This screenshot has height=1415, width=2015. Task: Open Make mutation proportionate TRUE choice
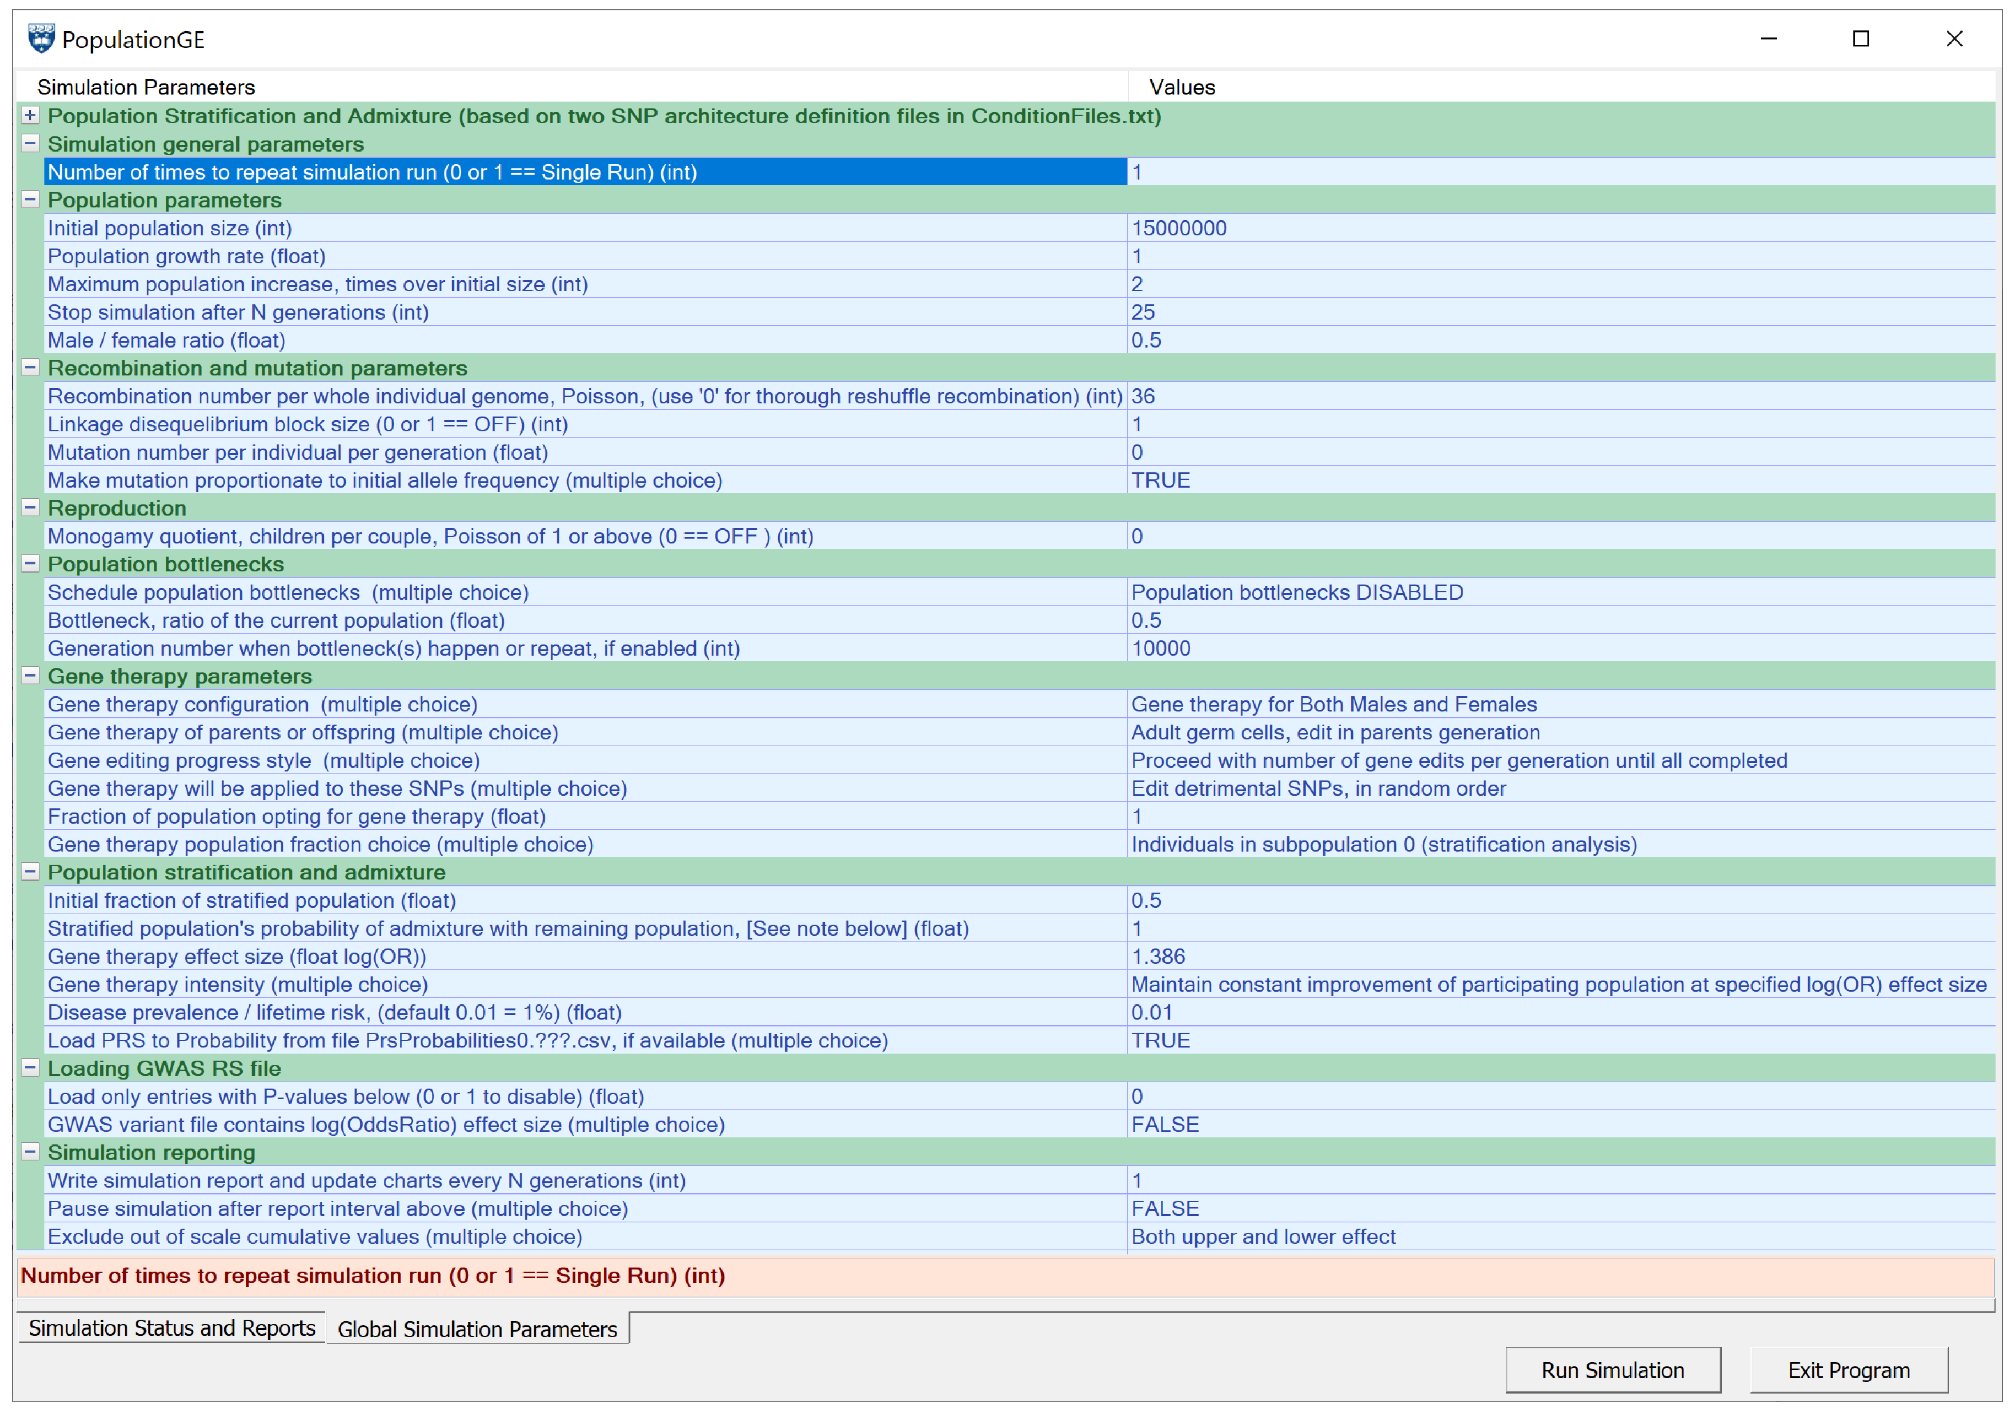(x=1561, y=480)
